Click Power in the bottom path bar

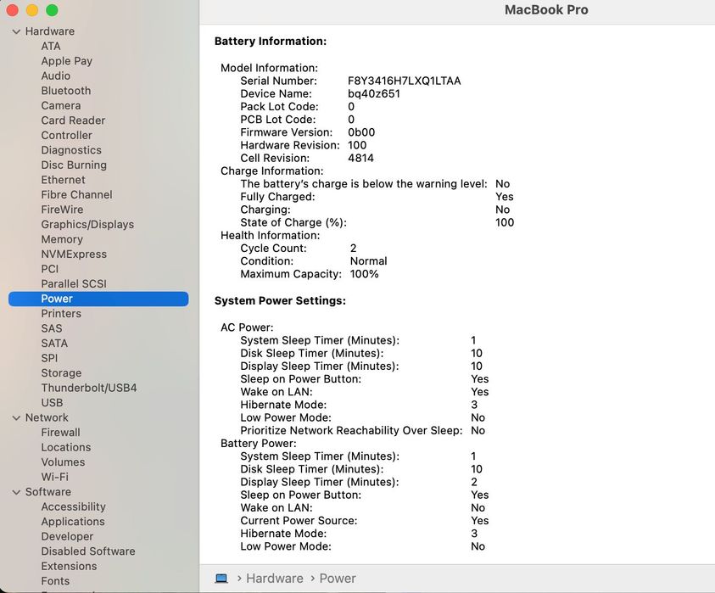[338, 579]
